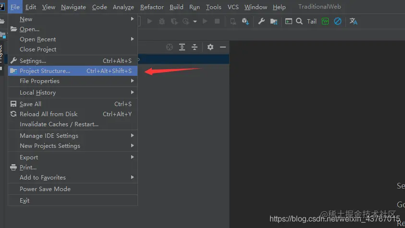The width and height of the screenshot is (405, 228).
Task: Click Run with Coverage icon
Action: (x=174, y=21)
